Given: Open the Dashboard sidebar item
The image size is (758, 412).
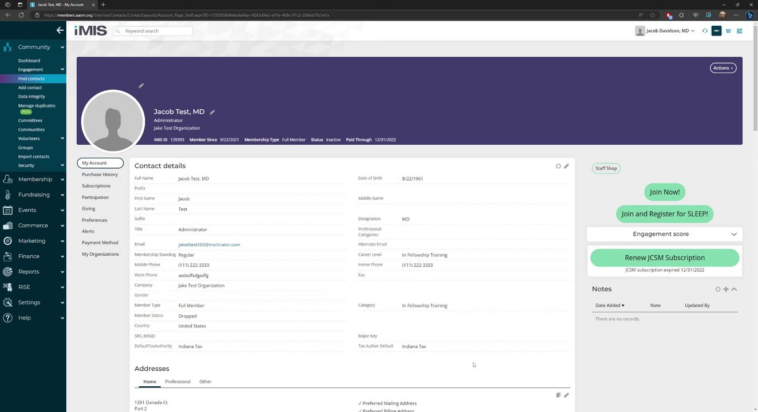Looking at the screenshot, I should (29, 61).
